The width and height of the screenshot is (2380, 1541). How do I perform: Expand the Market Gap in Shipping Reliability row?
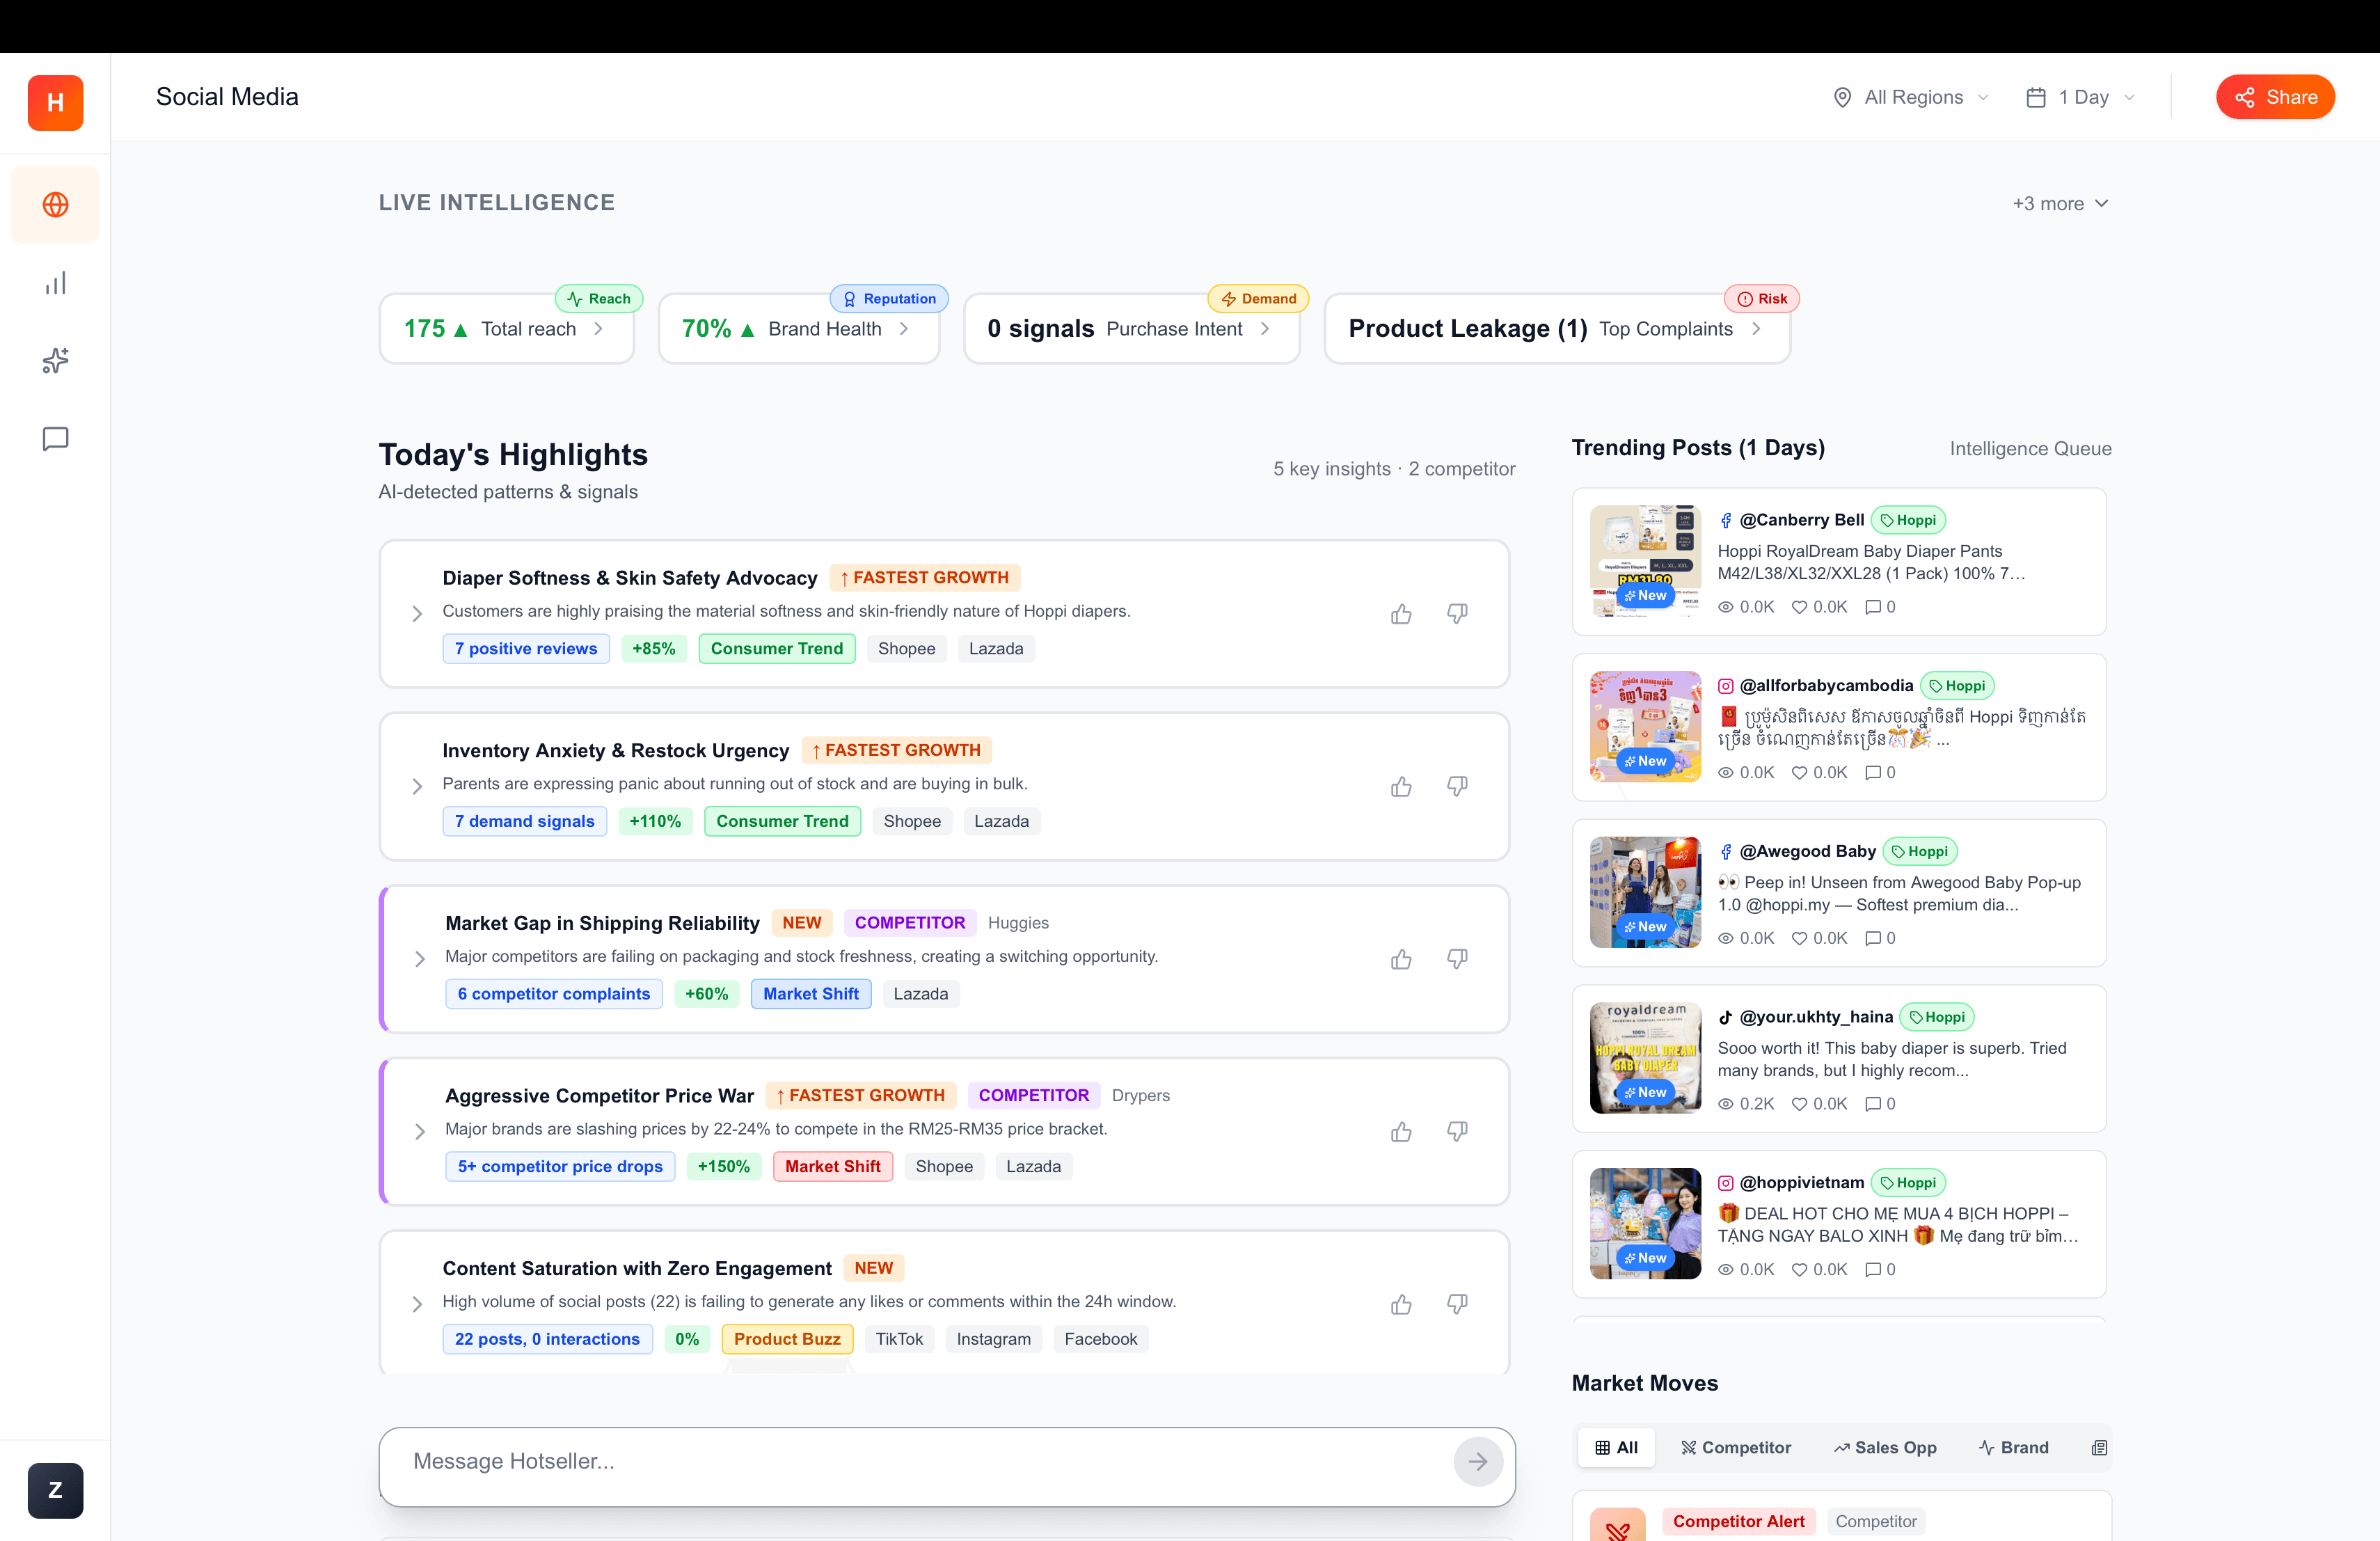coord(420,959)
